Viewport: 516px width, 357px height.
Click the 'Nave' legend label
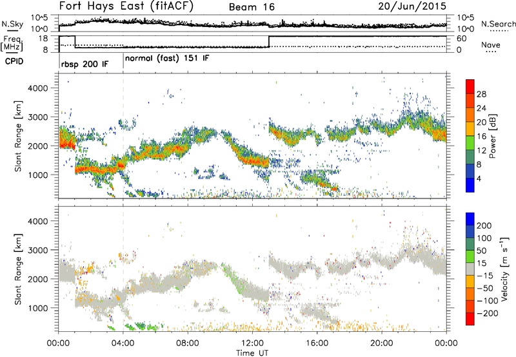click(491, 44)
